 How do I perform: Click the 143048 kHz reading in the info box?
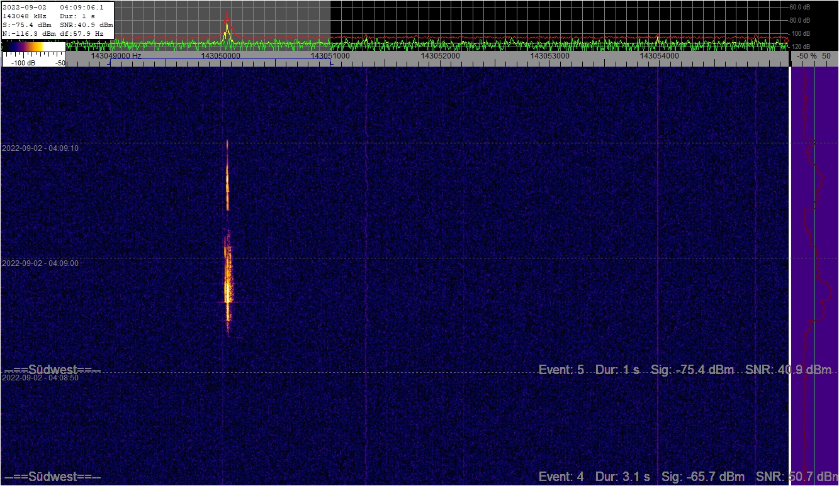23,16
